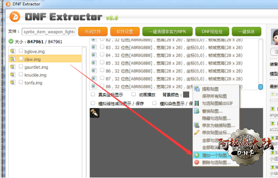Click the red minus 删除勾选贴图 icon
Screen dimensions: 278x178
click(x=196, y=162)
